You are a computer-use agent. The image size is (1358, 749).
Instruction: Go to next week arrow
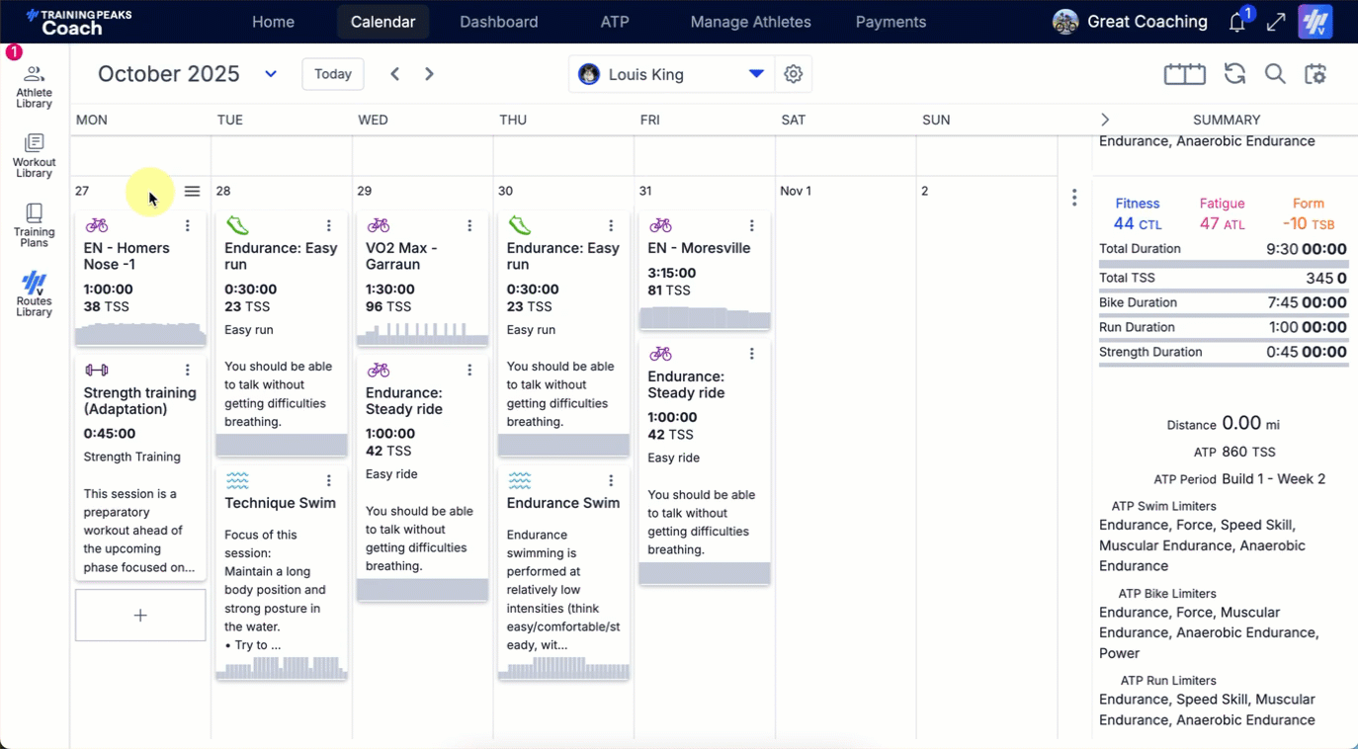[429, 74]
